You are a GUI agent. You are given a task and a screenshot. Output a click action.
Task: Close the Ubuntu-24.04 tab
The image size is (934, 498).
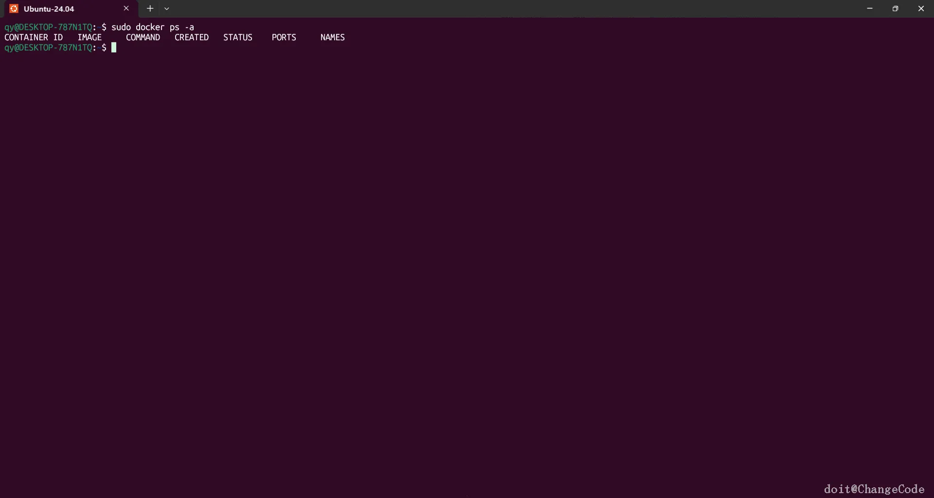pyautogui.click(x=126, y=8)
